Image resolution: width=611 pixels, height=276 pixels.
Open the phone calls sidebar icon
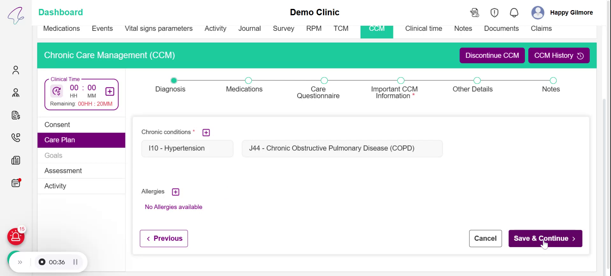pyautogui.click(x=16, y=138)
